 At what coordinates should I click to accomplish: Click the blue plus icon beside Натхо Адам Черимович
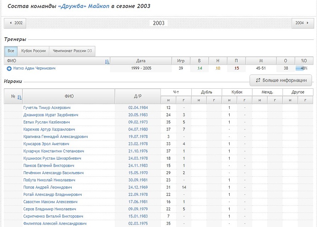9,69
